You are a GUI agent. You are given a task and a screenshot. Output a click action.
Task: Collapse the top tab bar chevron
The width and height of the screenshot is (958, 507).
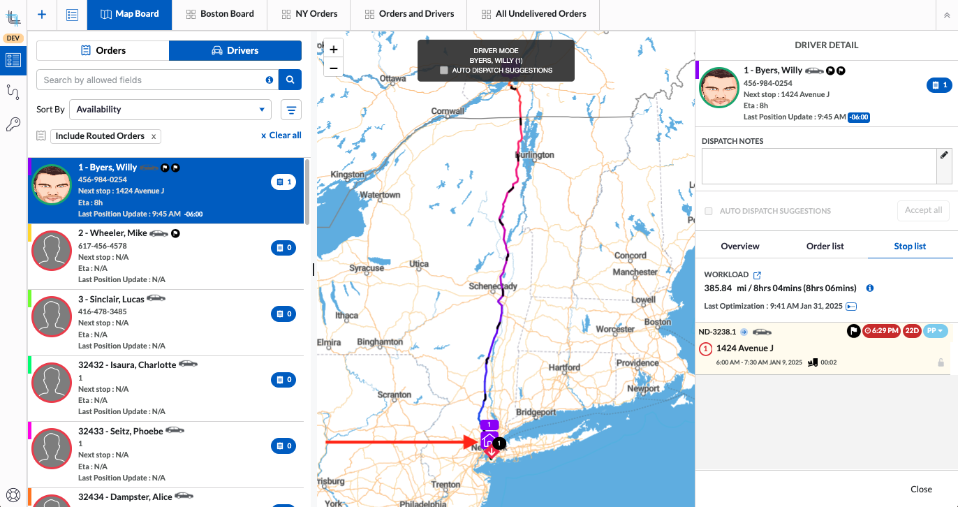point(946,15)
